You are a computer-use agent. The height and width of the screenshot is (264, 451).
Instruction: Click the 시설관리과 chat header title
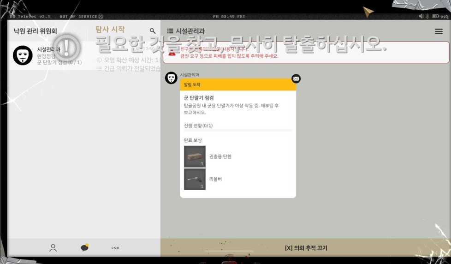pos(190,31)
